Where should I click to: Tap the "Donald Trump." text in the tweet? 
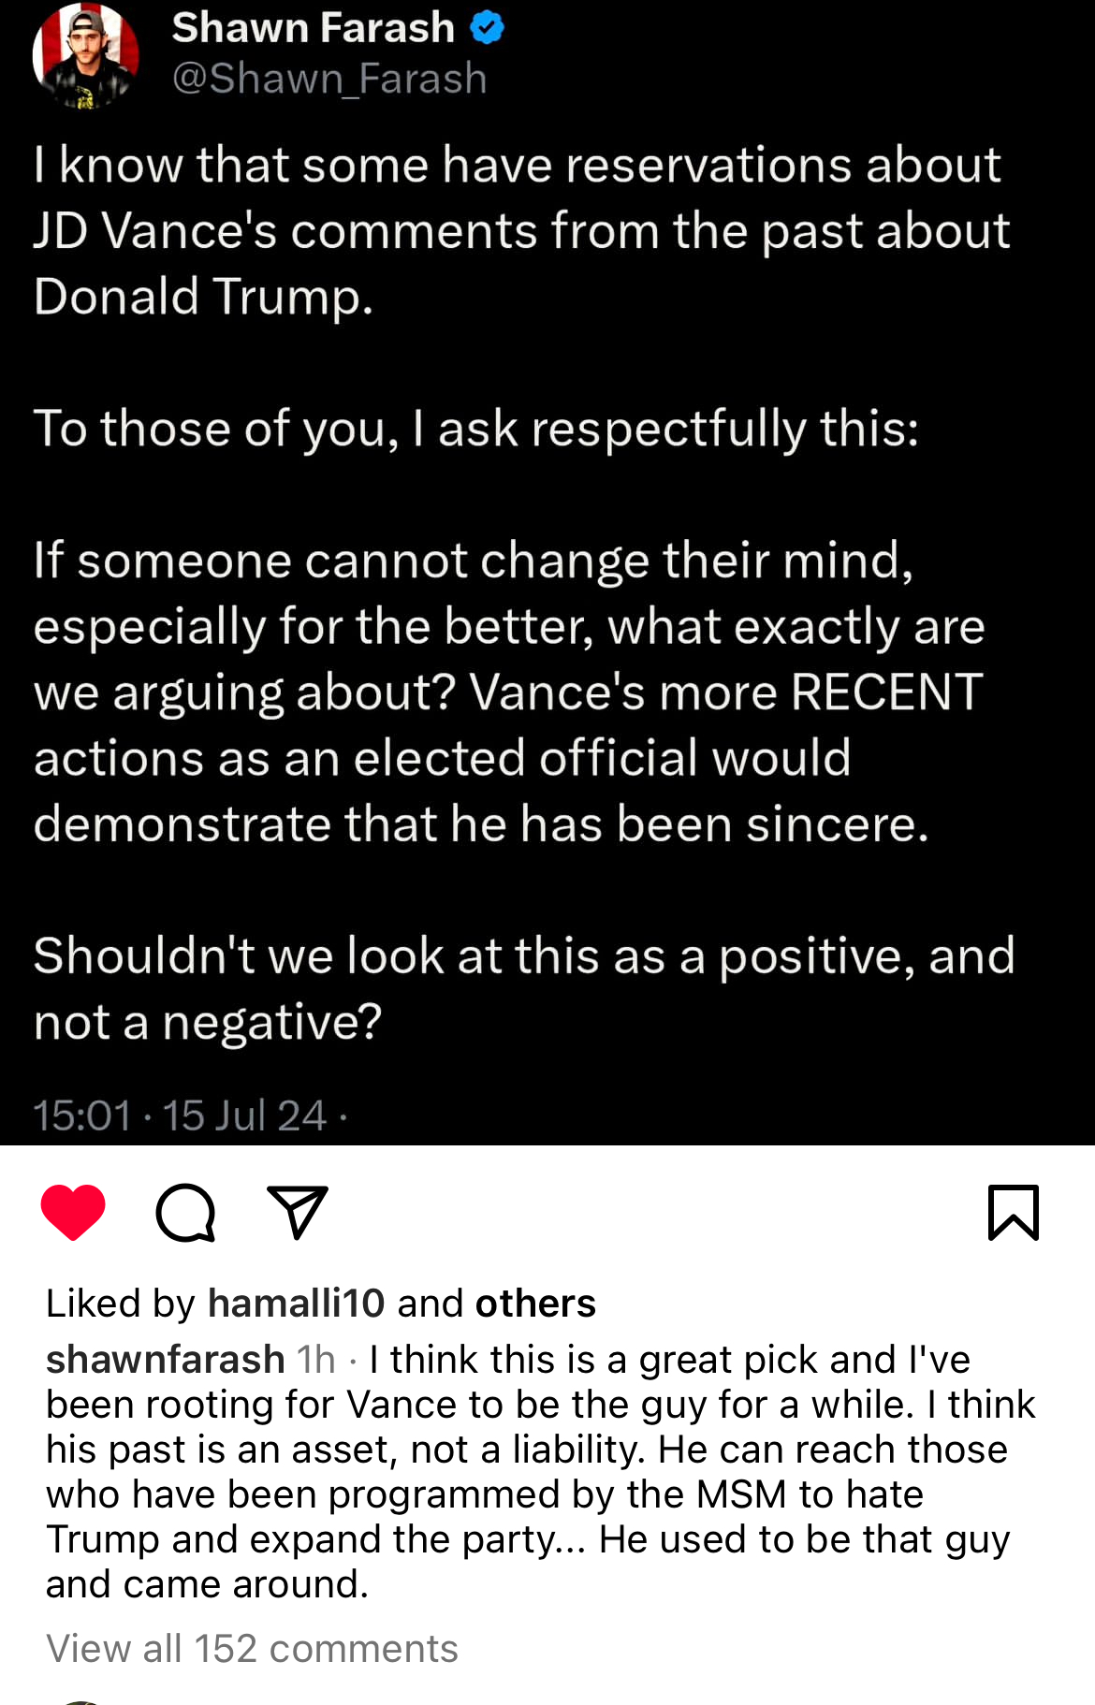coord(203,297)
